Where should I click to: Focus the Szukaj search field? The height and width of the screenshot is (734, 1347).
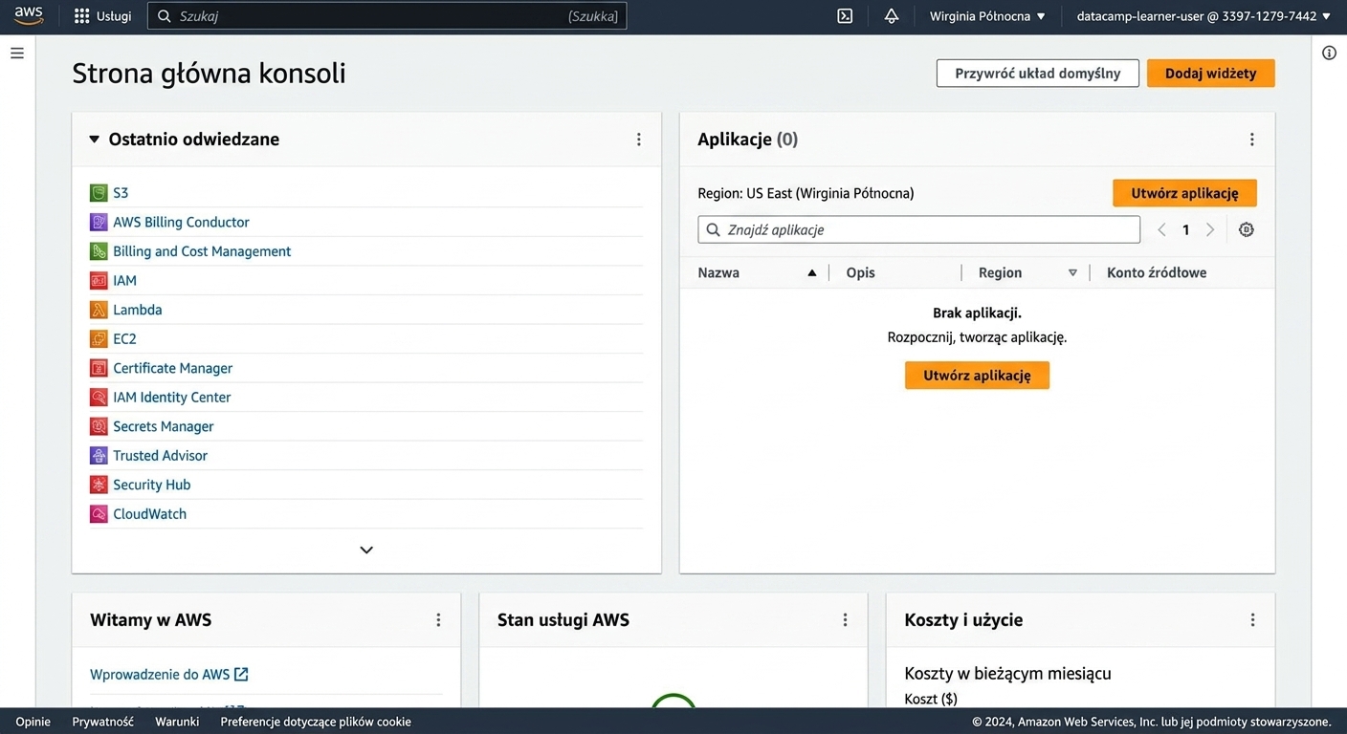pyautogui.click(x=386, y=16)
